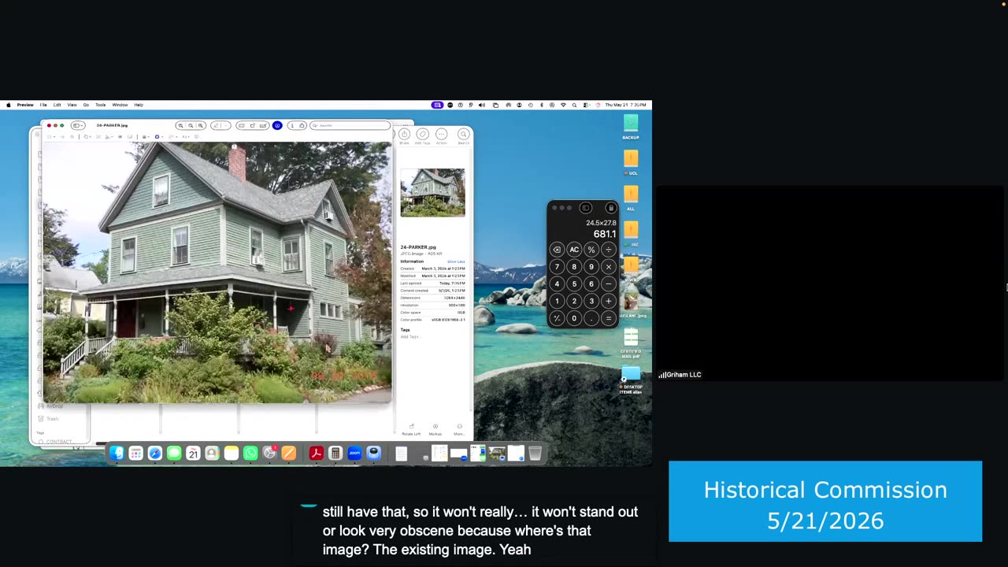The width and height of the screenshot is (1008, 567).
Task: Select the house thumbnail in Finder preview
Action: pos(432,192)
